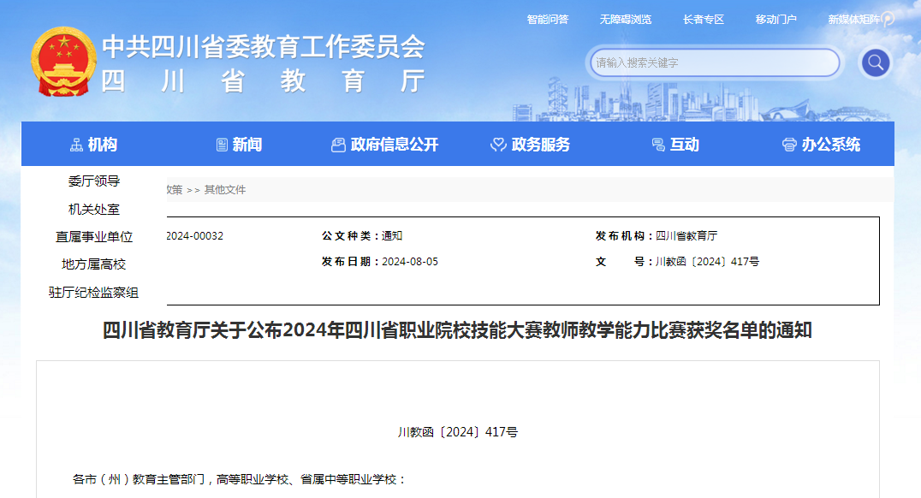The height and width of the screenshot is (498, 921).
Task: Click the 互动 chat icon
Action: (657, 145)
